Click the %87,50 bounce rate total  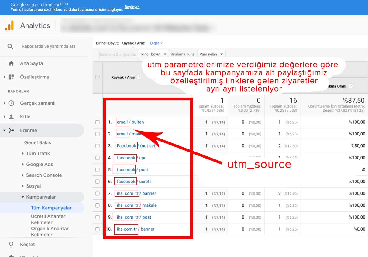pos(354,101)
